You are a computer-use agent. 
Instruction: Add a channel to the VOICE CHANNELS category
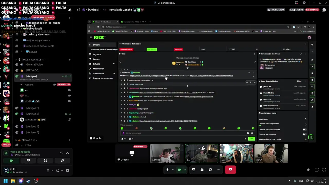coord(70,60)
